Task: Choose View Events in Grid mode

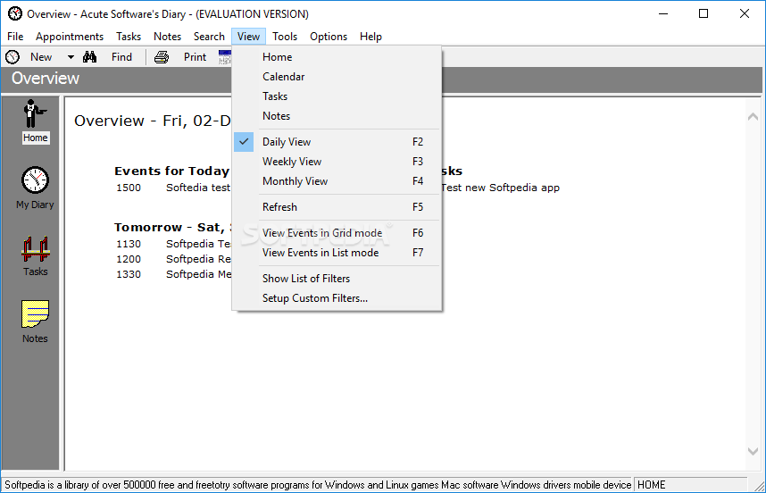Action: tap(337, 232)
